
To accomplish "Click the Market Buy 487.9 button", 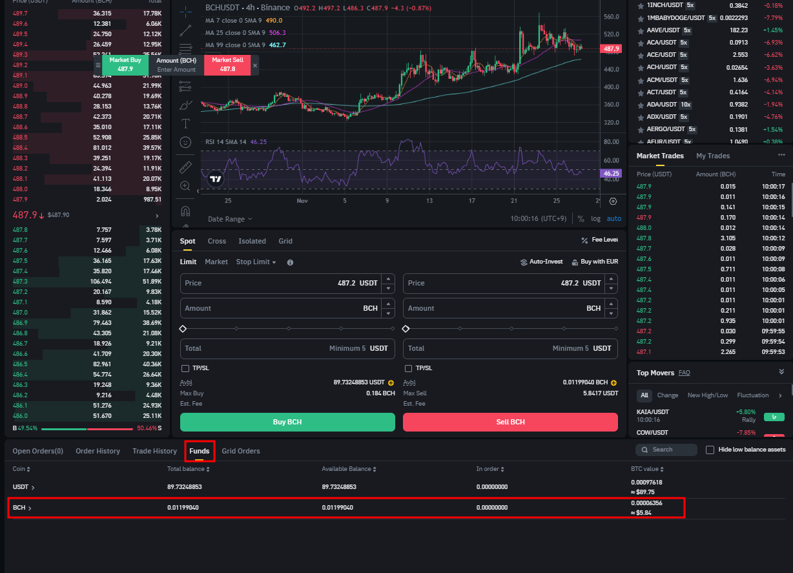I will coord(125,65).
